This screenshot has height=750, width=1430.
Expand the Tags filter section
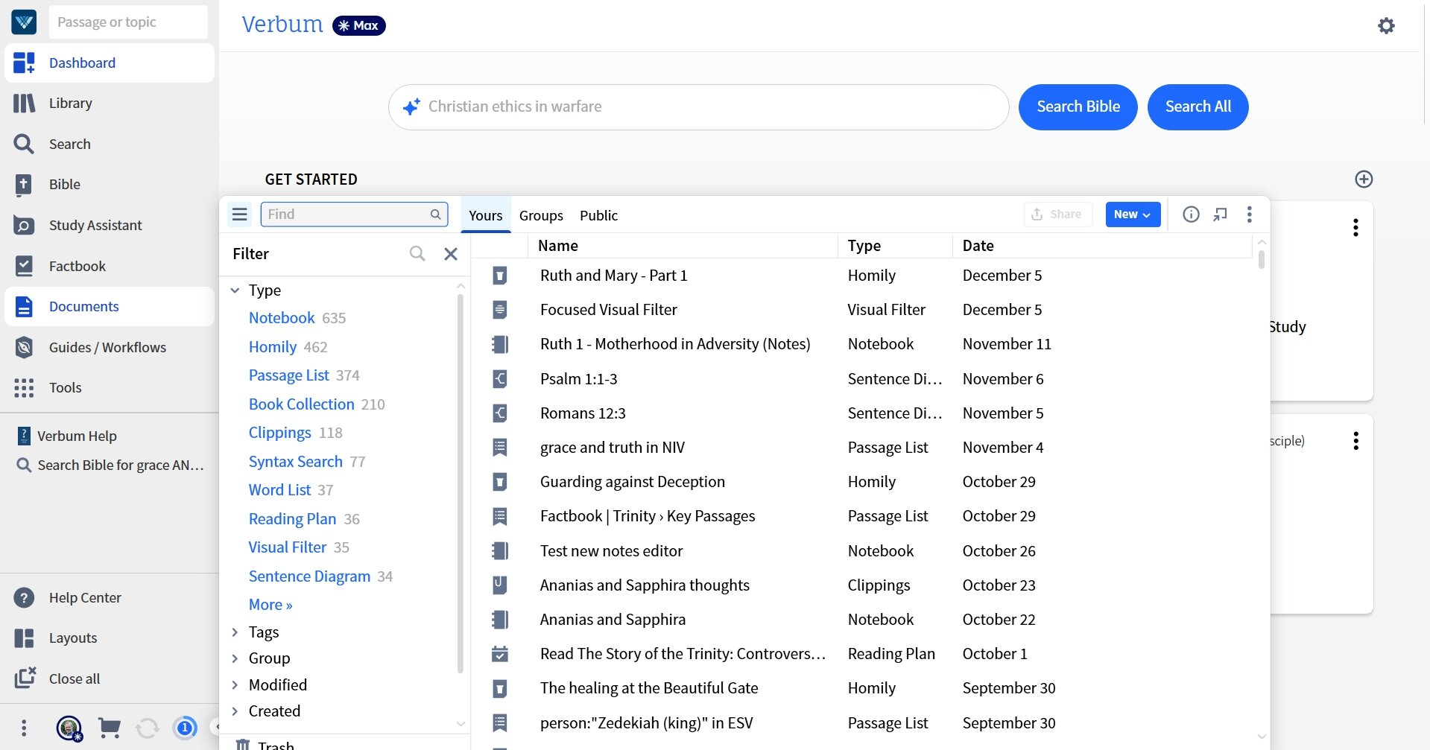(x=235, y=632)
